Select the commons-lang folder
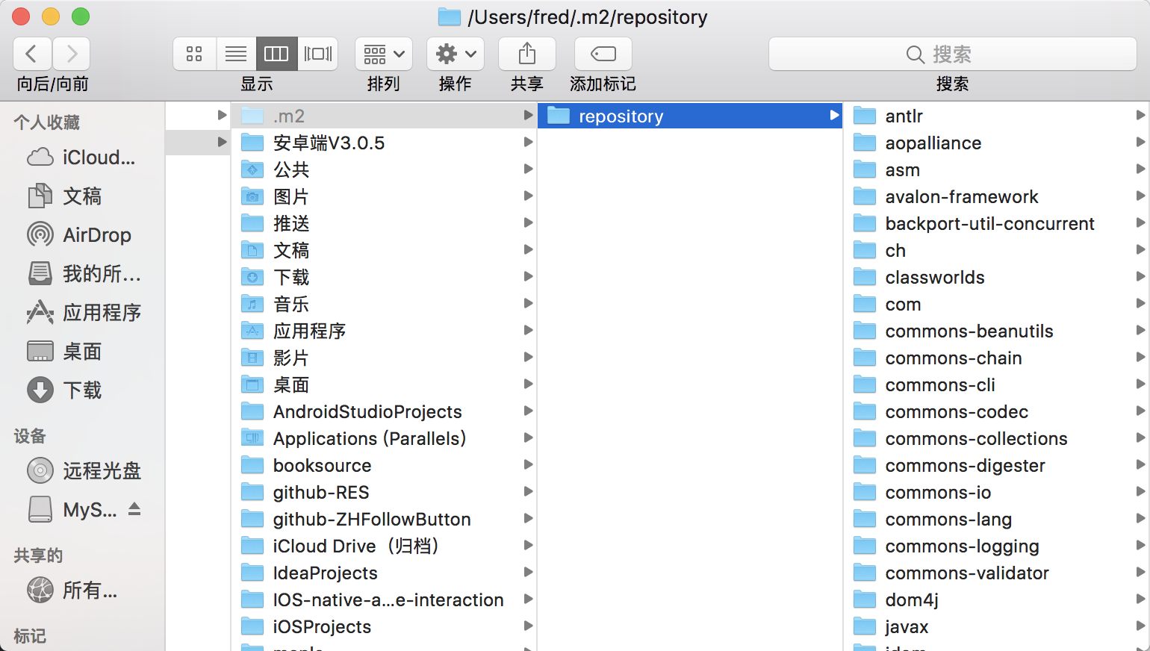The image size is (1150, 651). pos(997,519)
